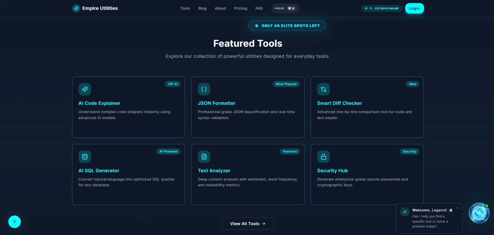The image size is (494, 235).
Task: Click the Smart Diff Checker branch icon
Action: 323,89
